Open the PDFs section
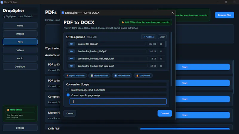Image resolution: width=239 pixels, height=134 pixels. pos(20,42)
